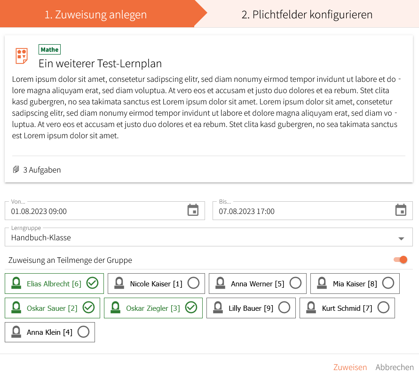This screenshot has width=419, height=379.
Task: Select Mia Kaiser [8] student chip
Action: click(x=355, y=284)
